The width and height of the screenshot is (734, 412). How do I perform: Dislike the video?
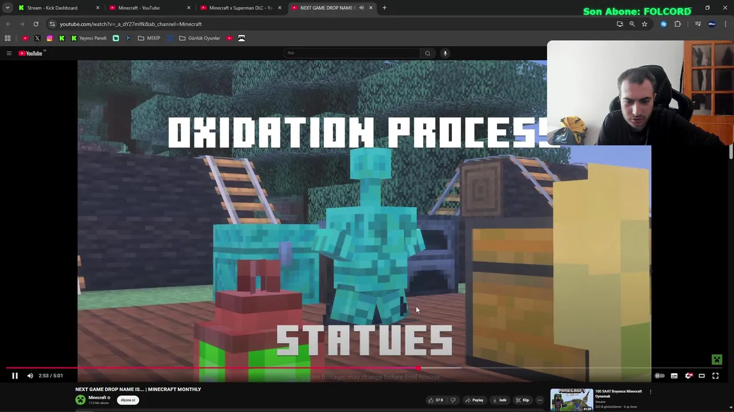453,401
